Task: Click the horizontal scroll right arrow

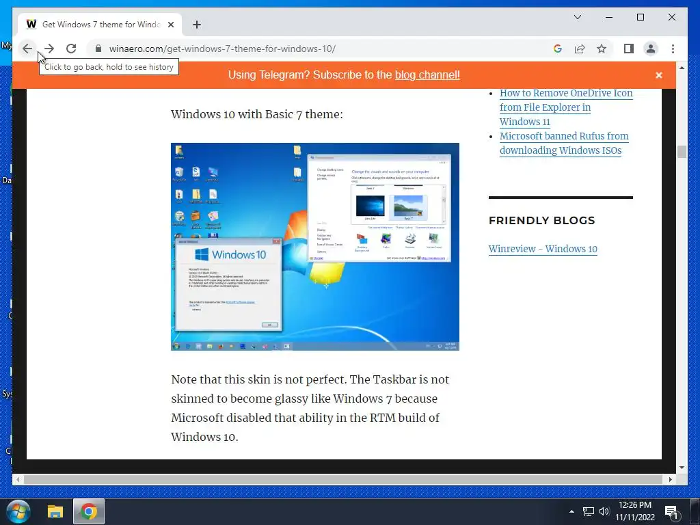Action: click(671, 479)
